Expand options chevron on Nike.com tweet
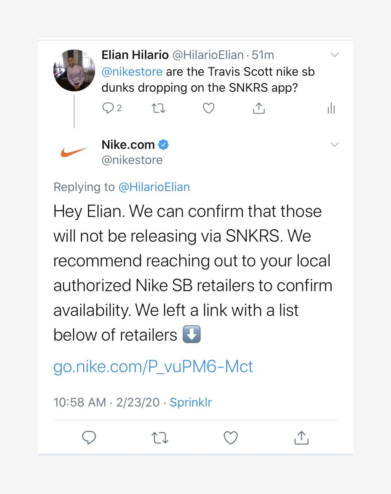Image resolution: width=391 pixels, height=494 pixels. point(335,145)
